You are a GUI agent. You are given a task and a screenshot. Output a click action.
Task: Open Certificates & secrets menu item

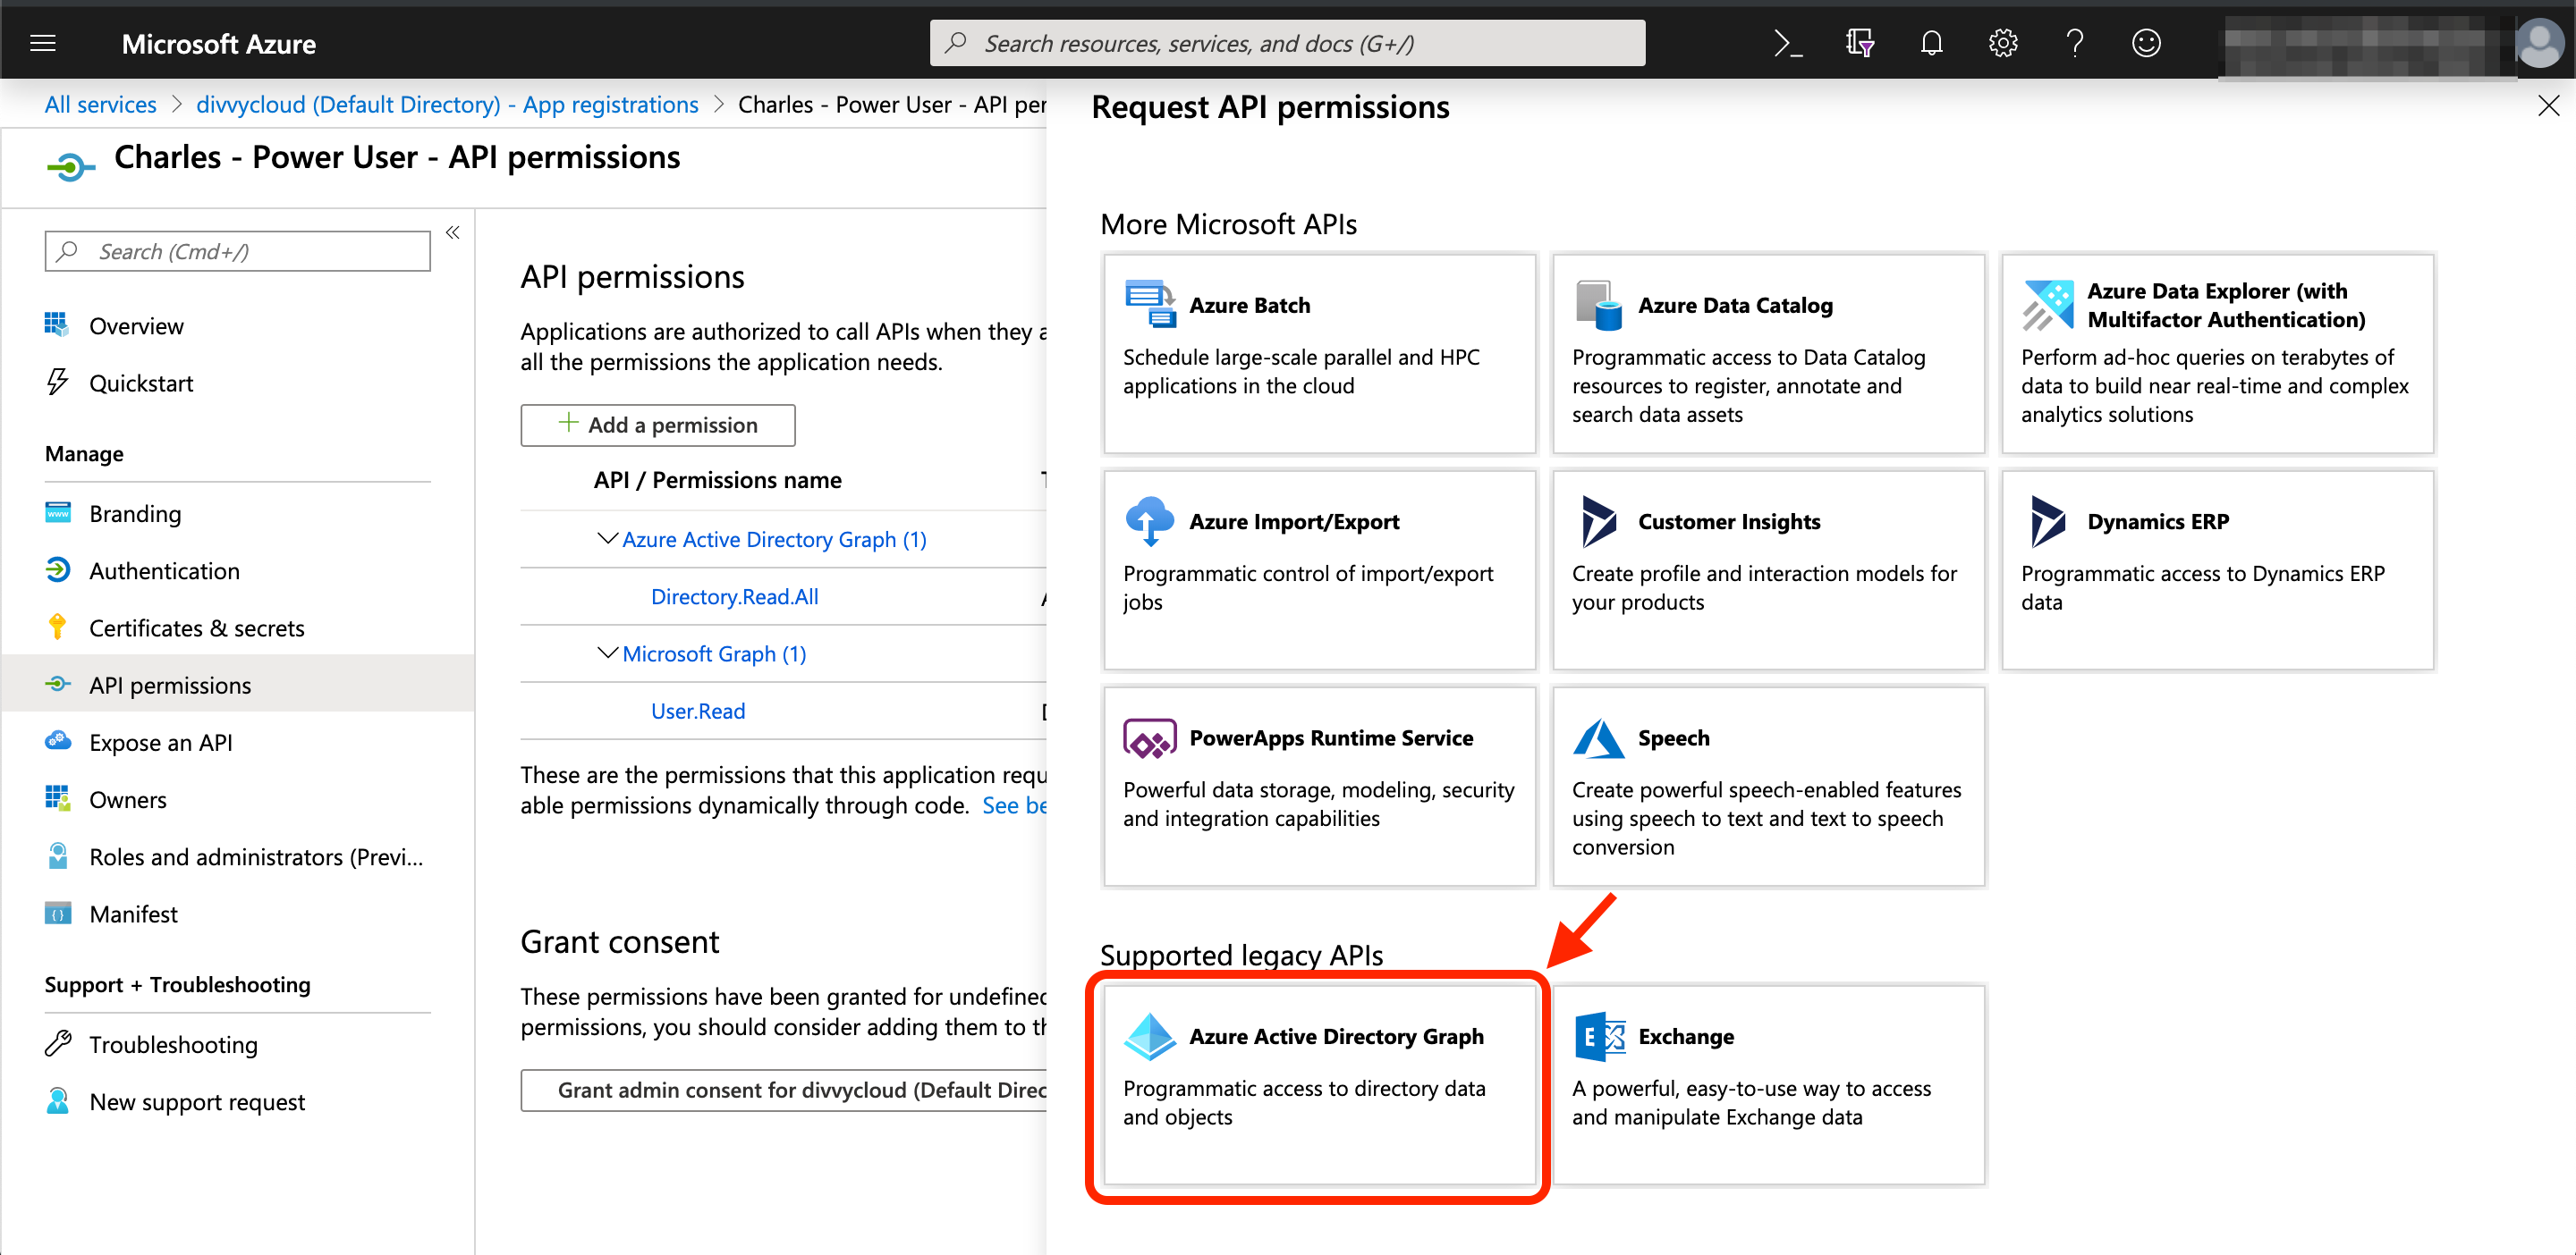[x=196, y=627]
